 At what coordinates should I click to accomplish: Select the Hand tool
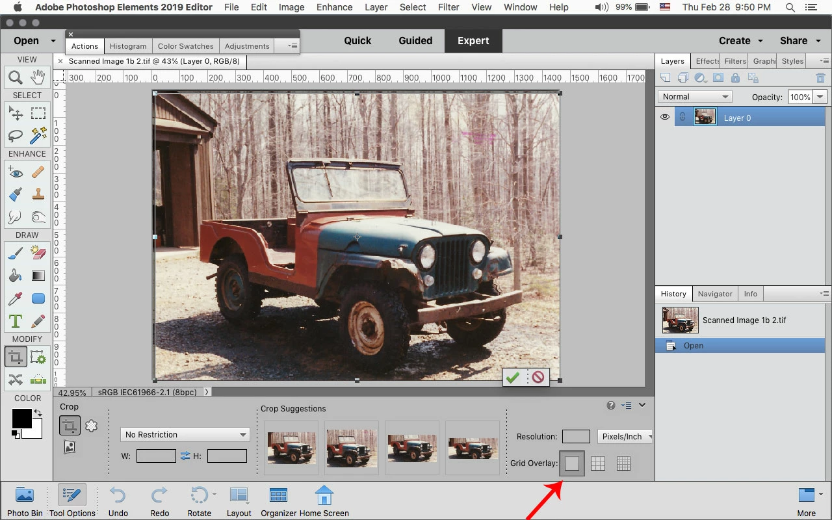pyautogui.click(x=38, y=77)
